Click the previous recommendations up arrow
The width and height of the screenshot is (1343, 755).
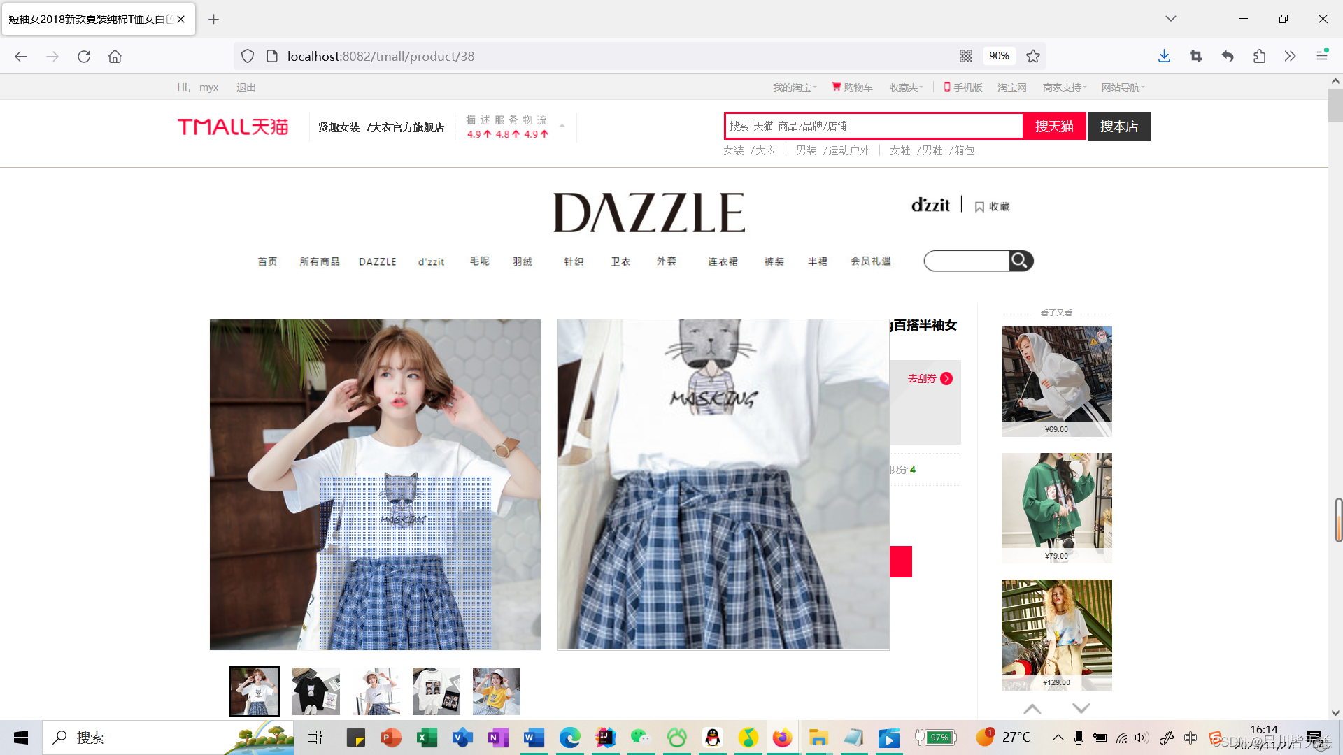point(1032,708)
